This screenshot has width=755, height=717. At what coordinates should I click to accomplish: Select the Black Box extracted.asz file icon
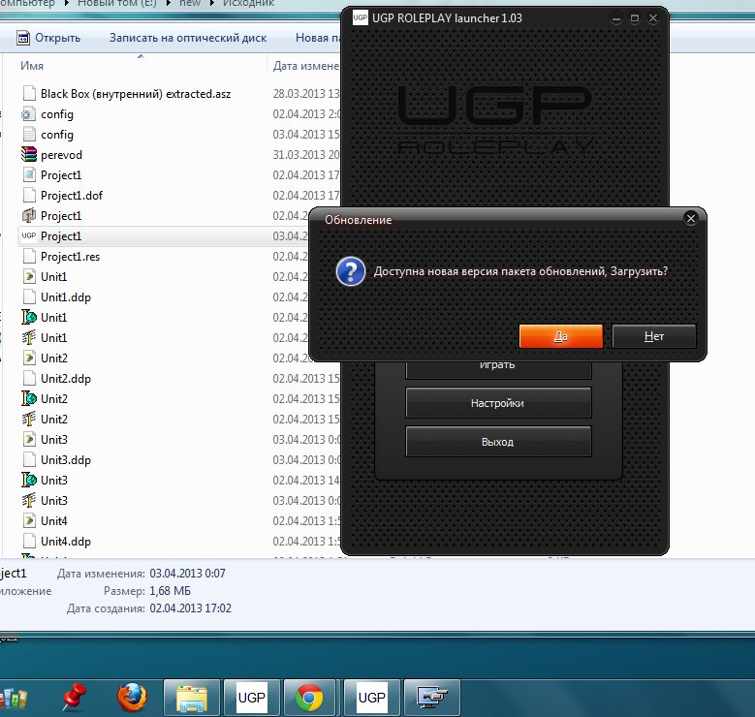29,93
